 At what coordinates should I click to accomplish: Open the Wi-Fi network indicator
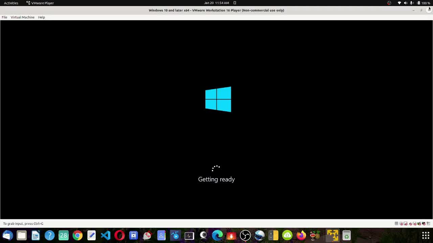[x=399, y=3]
